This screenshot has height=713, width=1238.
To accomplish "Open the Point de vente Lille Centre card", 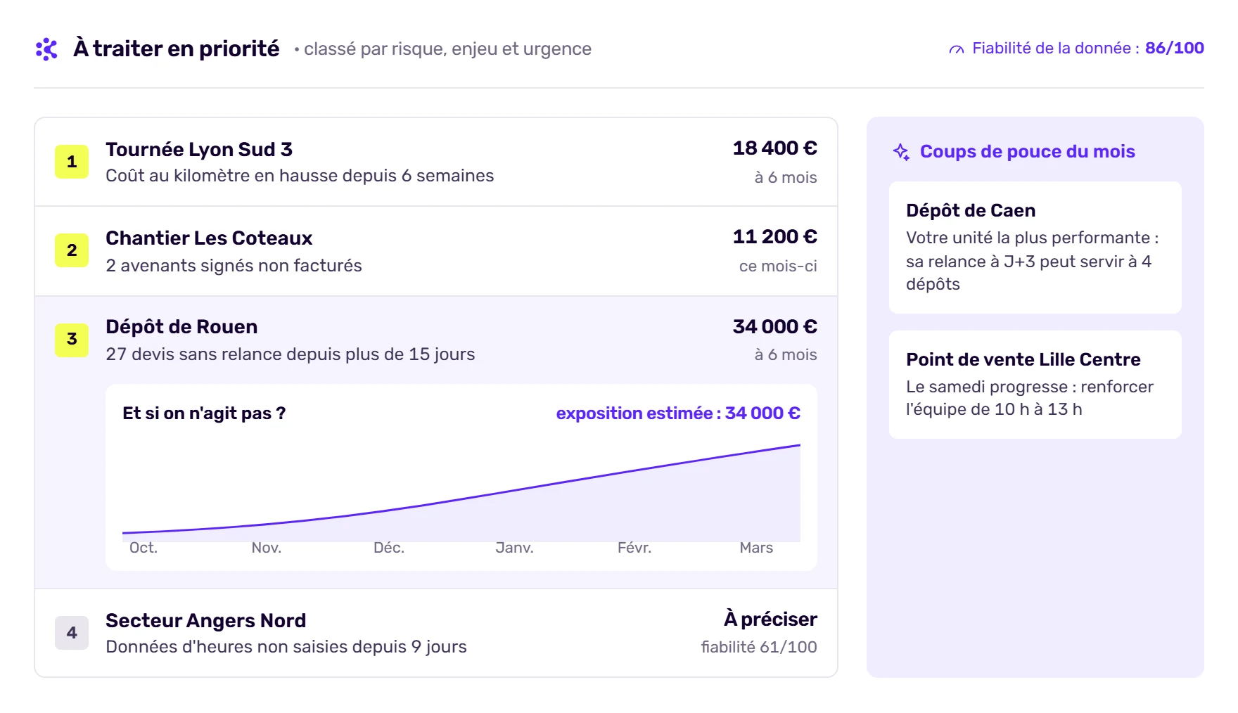I will pos(1035,385).
